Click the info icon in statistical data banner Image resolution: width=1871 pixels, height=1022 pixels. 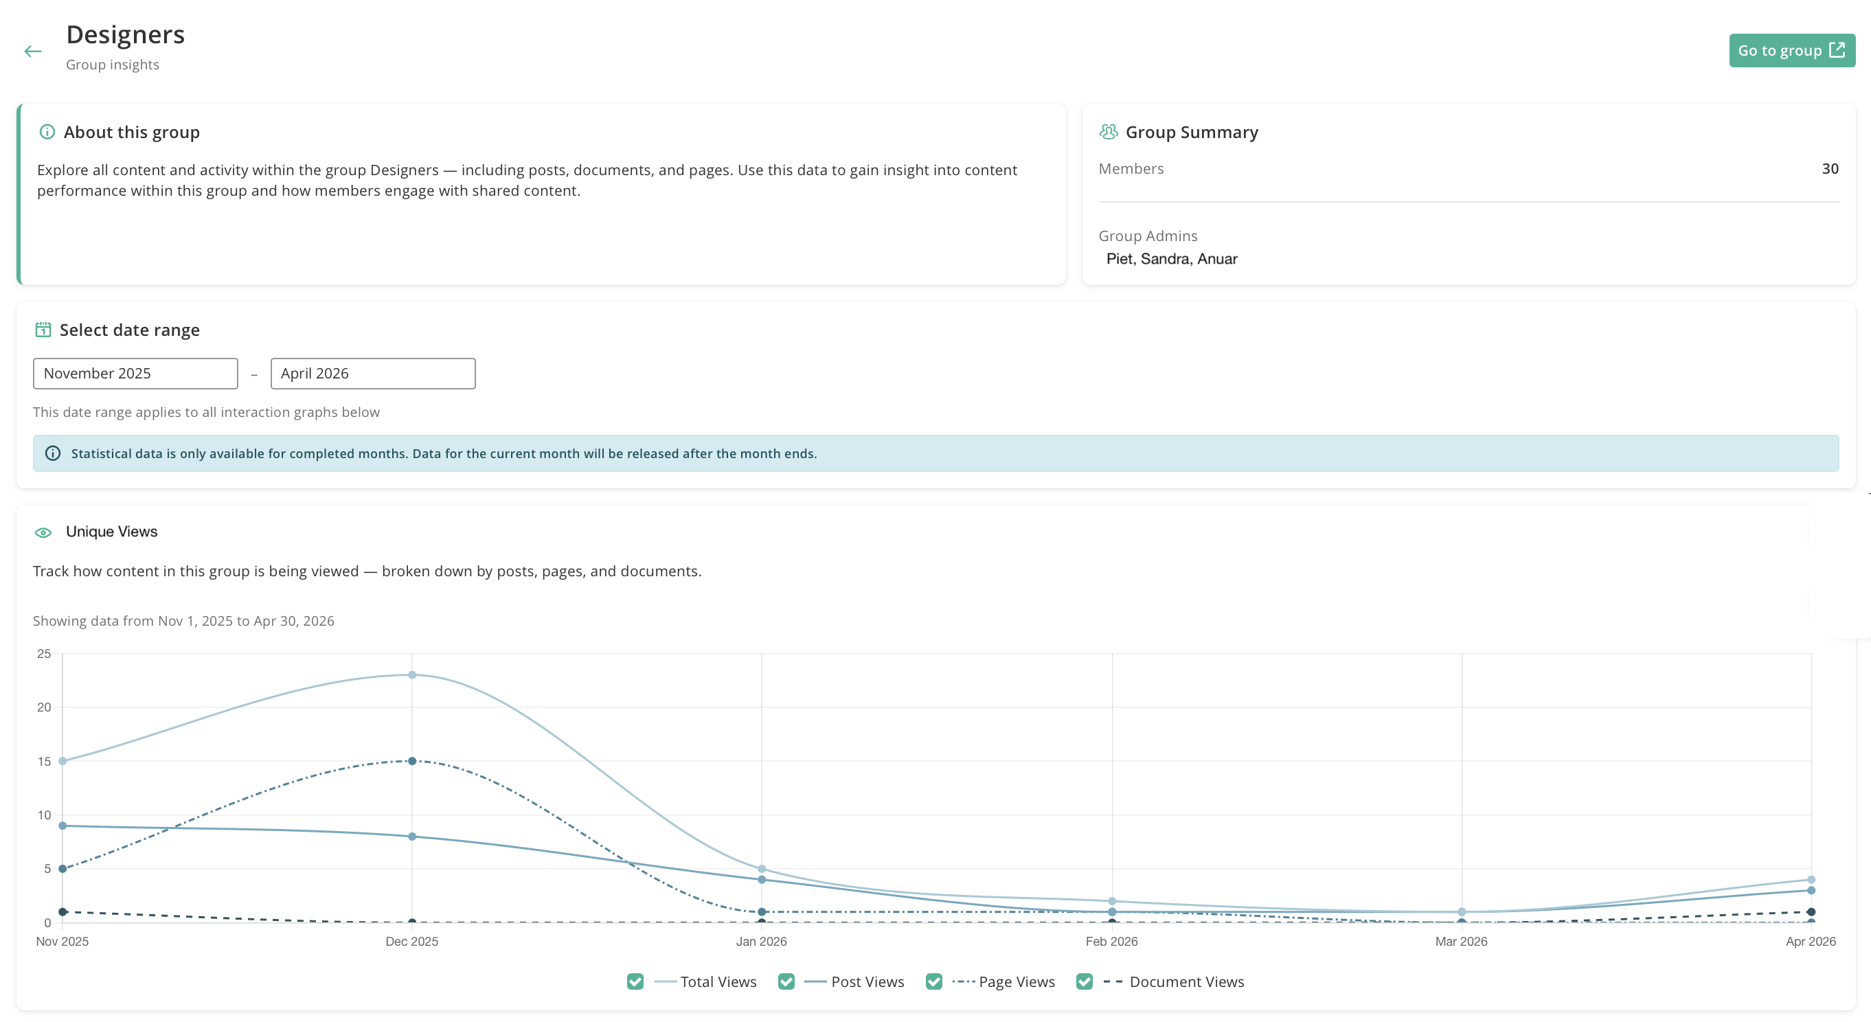click(x=53, y=453)
